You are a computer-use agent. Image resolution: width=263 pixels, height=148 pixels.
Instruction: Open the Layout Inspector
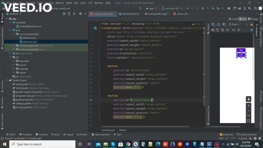[x=247, y=134]
